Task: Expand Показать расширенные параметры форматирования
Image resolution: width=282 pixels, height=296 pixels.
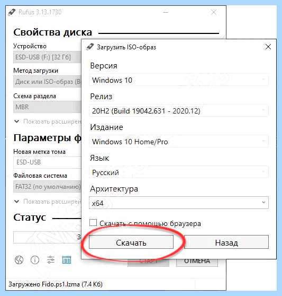Action: (48, 202)
